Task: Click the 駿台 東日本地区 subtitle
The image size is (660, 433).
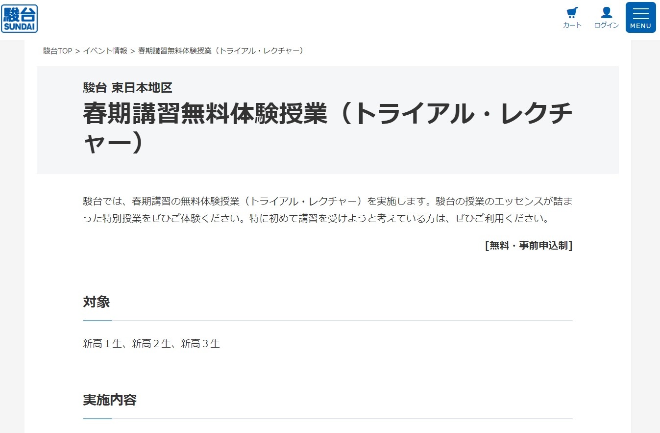Action: pyautogui.click(x=127, y=88)
